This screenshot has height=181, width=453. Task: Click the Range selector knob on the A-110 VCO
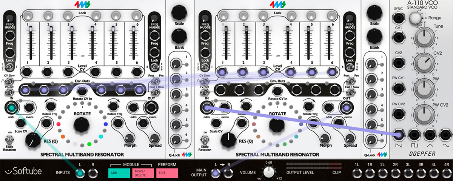tap(415, 17)
